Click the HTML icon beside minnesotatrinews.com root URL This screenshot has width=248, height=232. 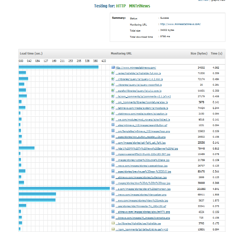tap(113, 67)
